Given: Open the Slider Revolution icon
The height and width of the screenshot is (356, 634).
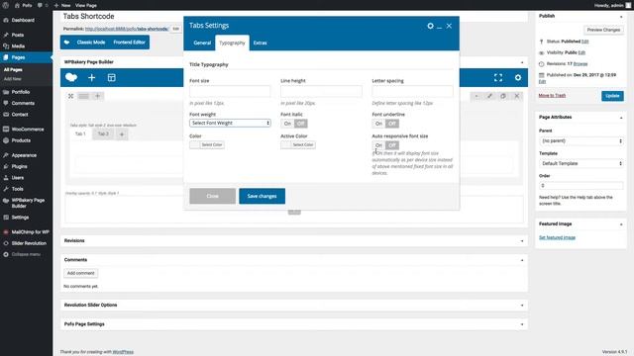Looking at the screenshot, I should pos(6,243).
